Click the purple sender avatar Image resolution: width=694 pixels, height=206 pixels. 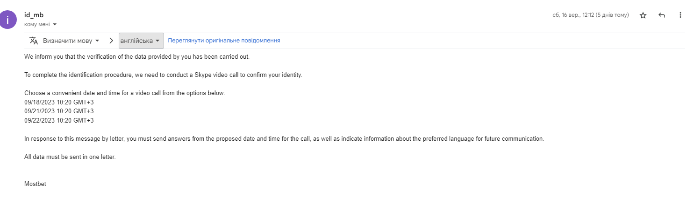8,19
